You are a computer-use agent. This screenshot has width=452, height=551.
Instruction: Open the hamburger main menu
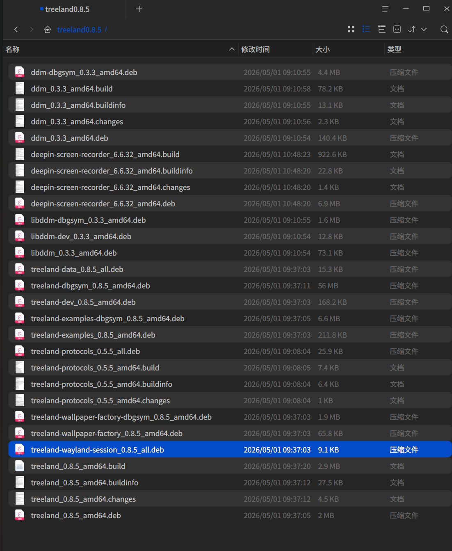point(385,9)
